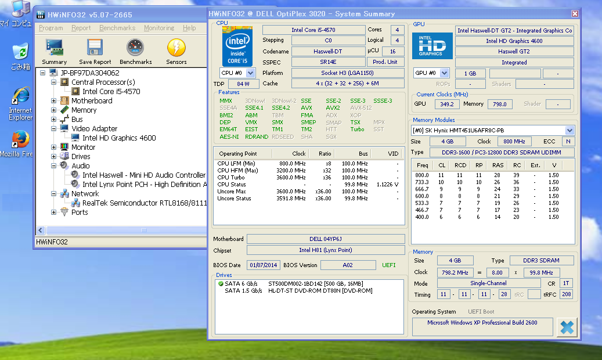Close the System Summary window

575,14
